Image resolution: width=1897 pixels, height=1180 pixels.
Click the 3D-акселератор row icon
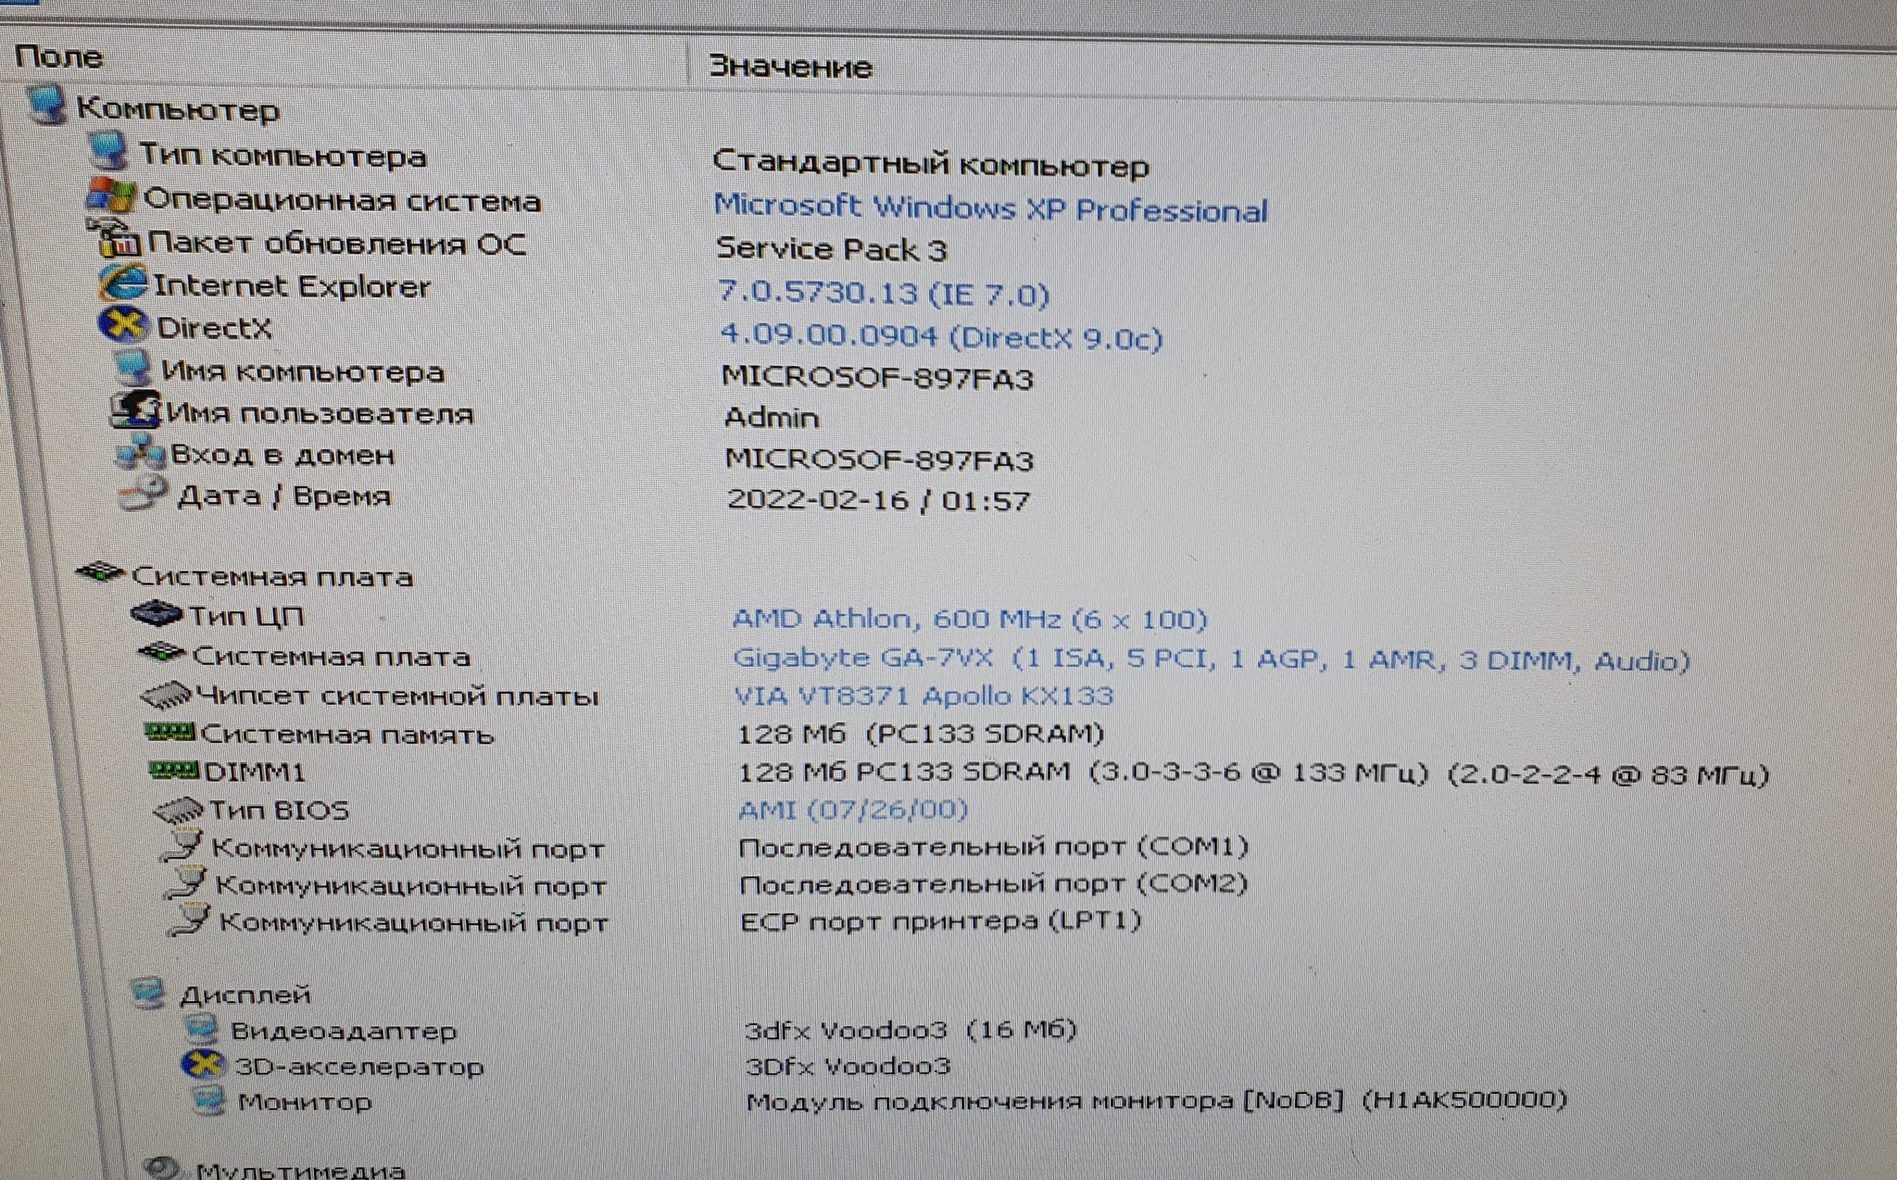pos(203,1064)
